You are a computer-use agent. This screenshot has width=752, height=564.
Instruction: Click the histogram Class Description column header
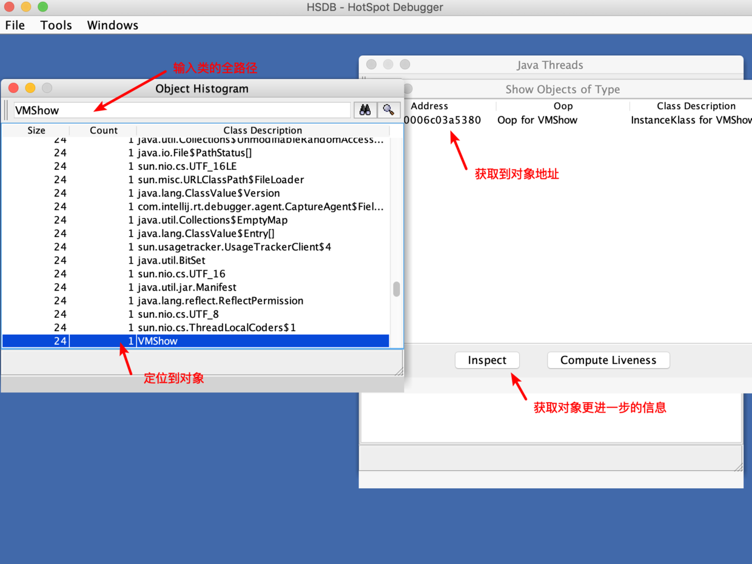click(x=262, y=130)
